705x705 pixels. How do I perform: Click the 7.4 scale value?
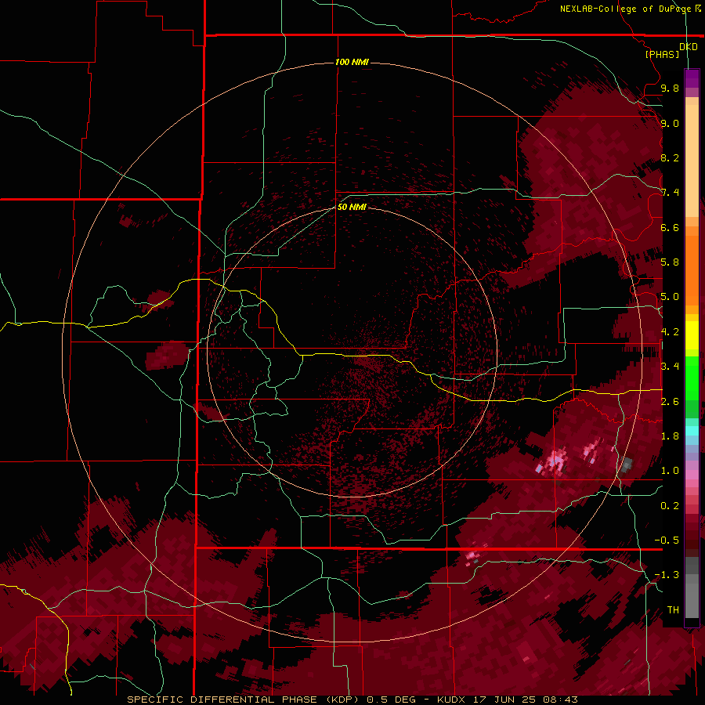(x=670, y=193)
